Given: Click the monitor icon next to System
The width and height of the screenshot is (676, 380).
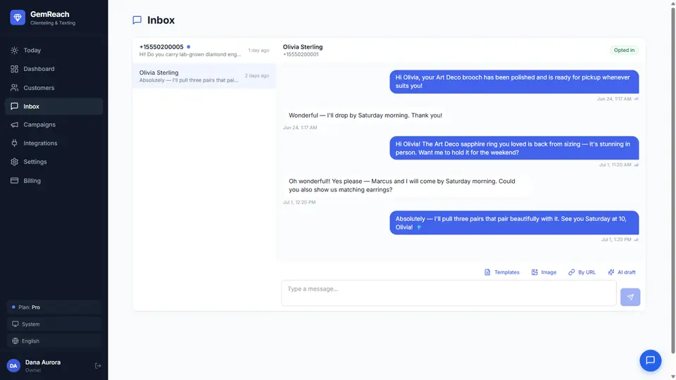Looking at the screenshot, I should point(15,324).
